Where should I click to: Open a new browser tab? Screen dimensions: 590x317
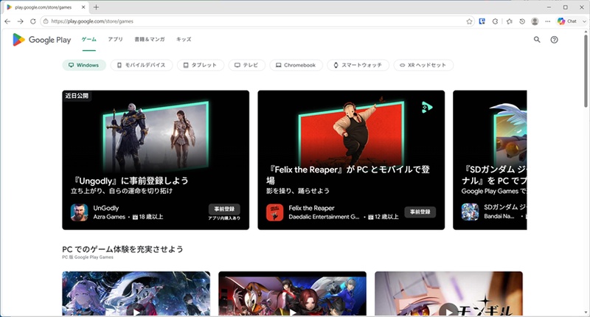tap(97, 7)
